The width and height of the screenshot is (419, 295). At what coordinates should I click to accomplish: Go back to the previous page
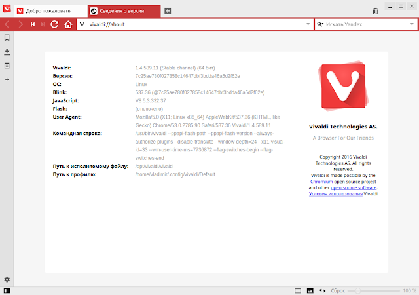pyautogui.click(x=7, y=24)
